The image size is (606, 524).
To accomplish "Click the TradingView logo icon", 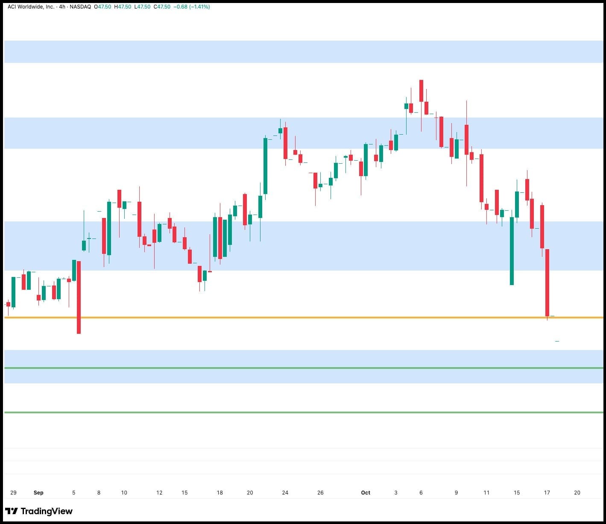I will coord(12,511).
